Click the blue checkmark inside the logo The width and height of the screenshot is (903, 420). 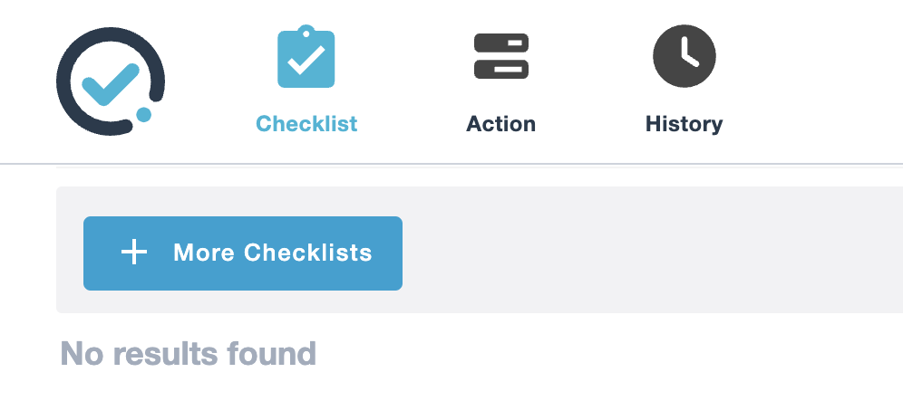109,85
